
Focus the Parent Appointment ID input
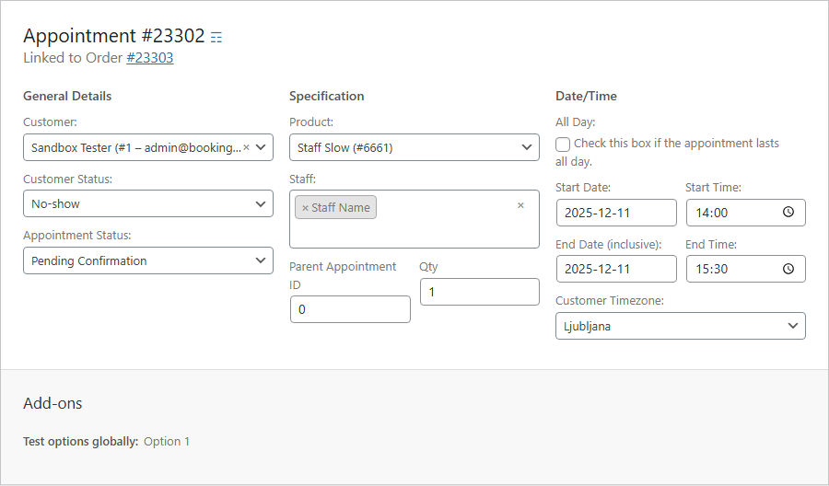tap(350, 309)
